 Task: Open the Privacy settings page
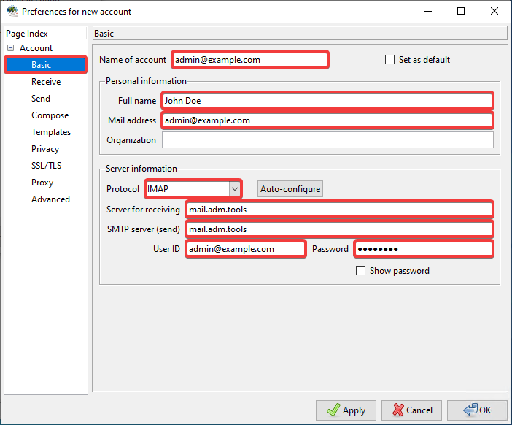tap(45, 149)
